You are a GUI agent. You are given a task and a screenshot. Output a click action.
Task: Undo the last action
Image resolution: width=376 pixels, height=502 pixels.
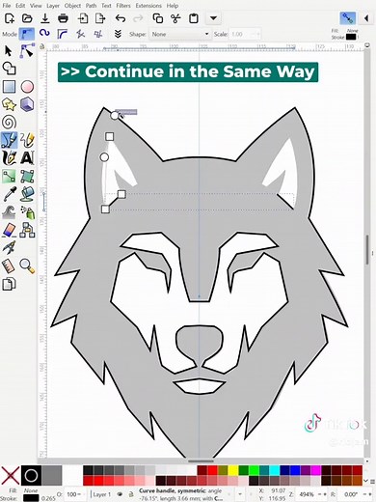point(121,18)
